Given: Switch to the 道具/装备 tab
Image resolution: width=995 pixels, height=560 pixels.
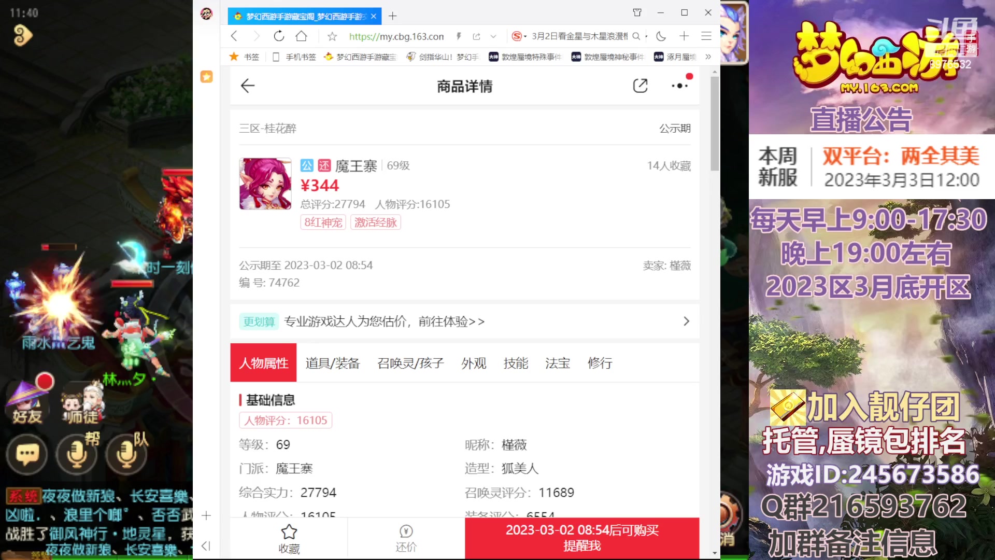Looking at the screenshot, I should click(x=333, y=363).
